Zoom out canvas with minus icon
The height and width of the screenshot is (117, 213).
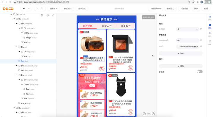(x=144, y=114)
